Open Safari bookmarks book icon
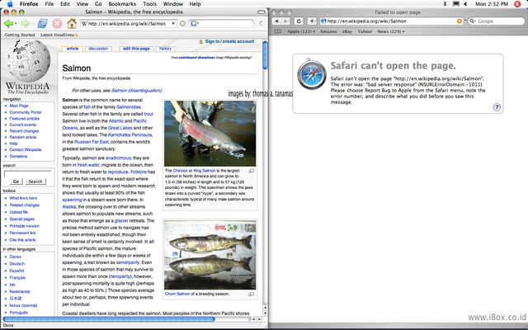This screenshot has width=528, height=330. (x=277, y=31)
